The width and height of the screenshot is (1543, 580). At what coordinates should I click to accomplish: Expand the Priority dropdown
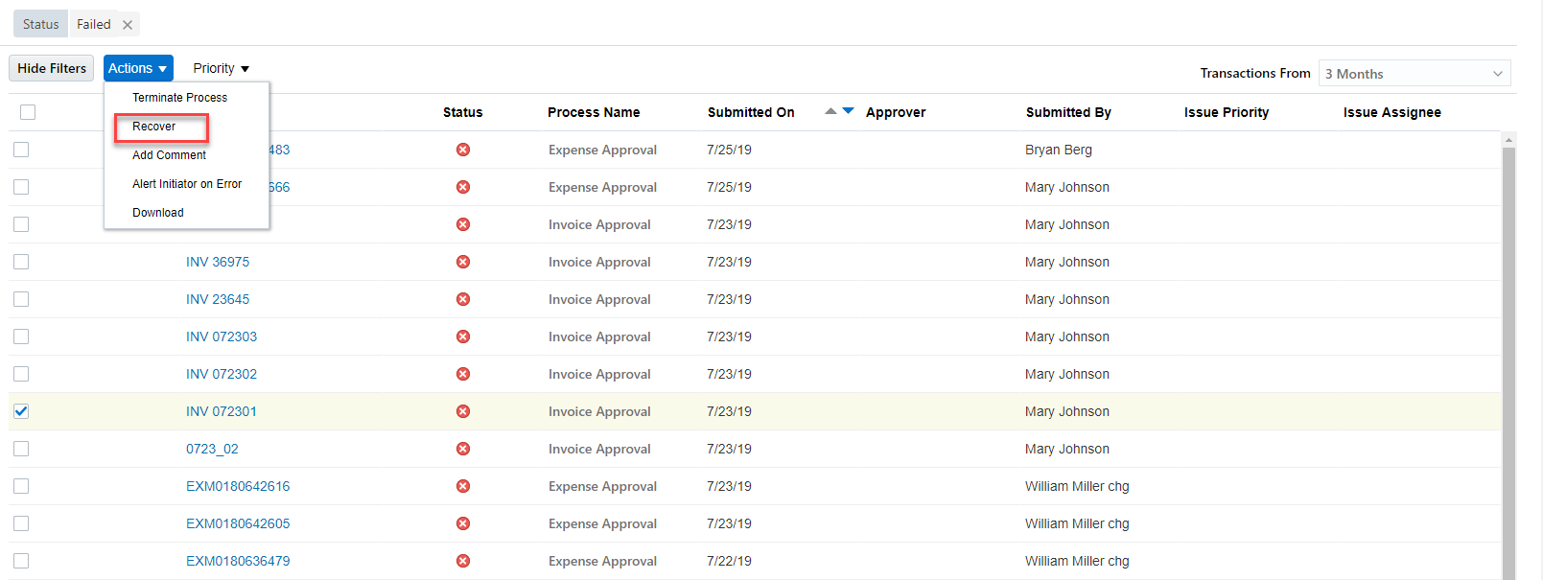(x=221, y=68)
